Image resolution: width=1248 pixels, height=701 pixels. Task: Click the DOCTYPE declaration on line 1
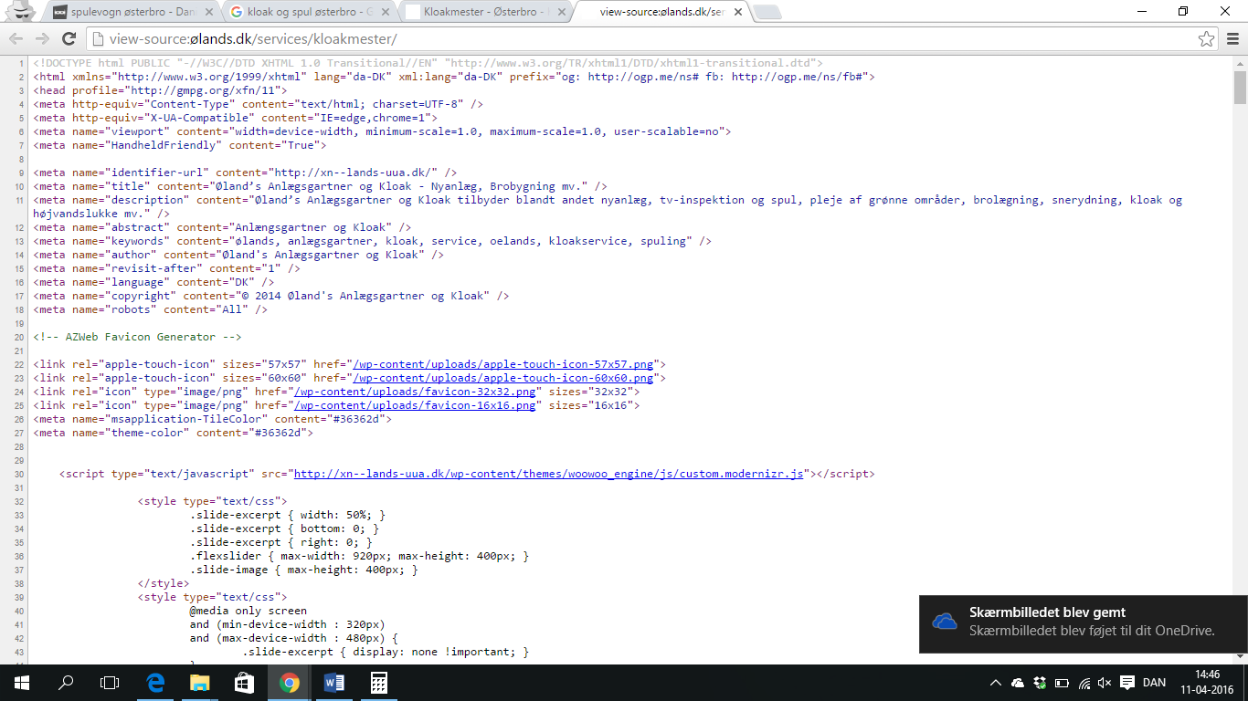[x=428, y=63]
